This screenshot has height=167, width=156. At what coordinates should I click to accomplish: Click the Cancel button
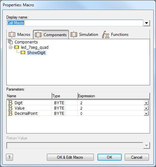[x=137, y=157]
